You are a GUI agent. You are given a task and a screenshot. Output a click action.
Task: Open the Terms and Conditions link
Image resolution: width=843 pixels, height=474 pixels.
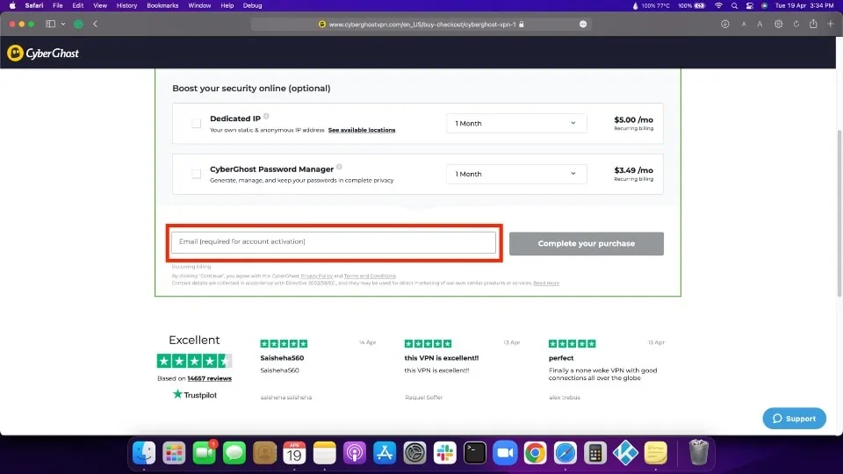click(370, 276)
